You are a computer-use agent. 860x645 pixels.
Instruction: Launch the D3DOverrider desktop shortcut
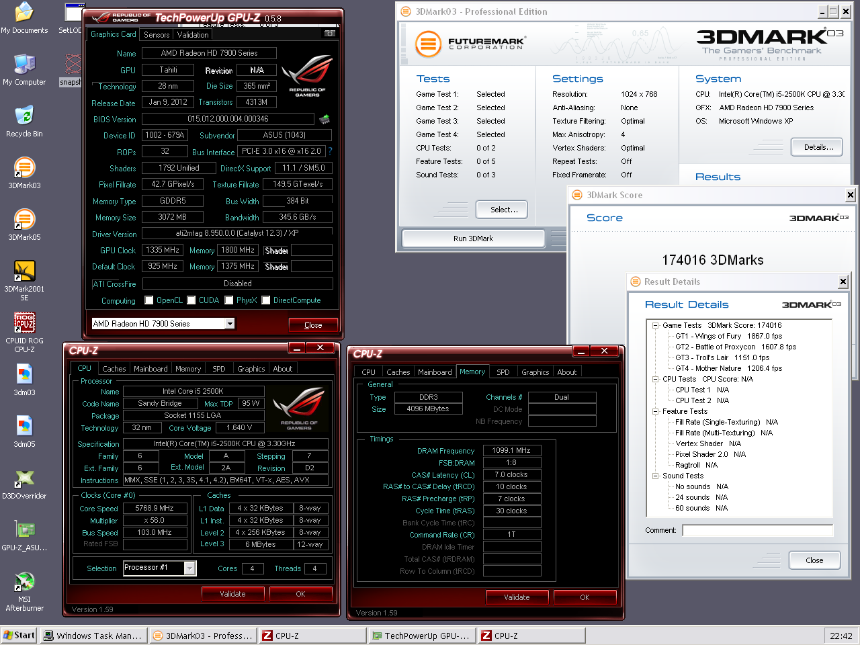coord(24,484)
